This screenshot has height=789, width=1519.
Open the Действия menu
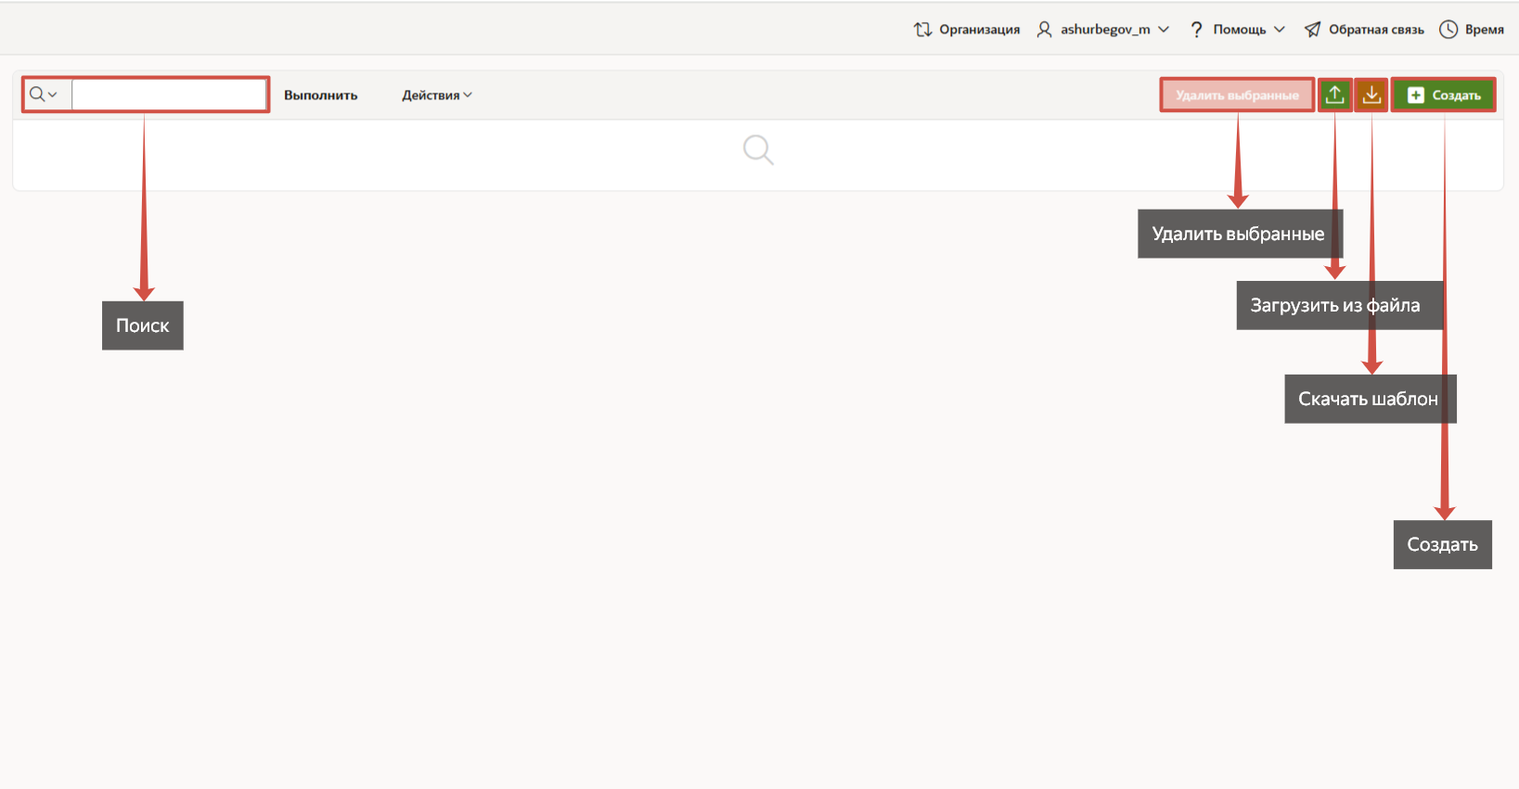coord(436,95)
